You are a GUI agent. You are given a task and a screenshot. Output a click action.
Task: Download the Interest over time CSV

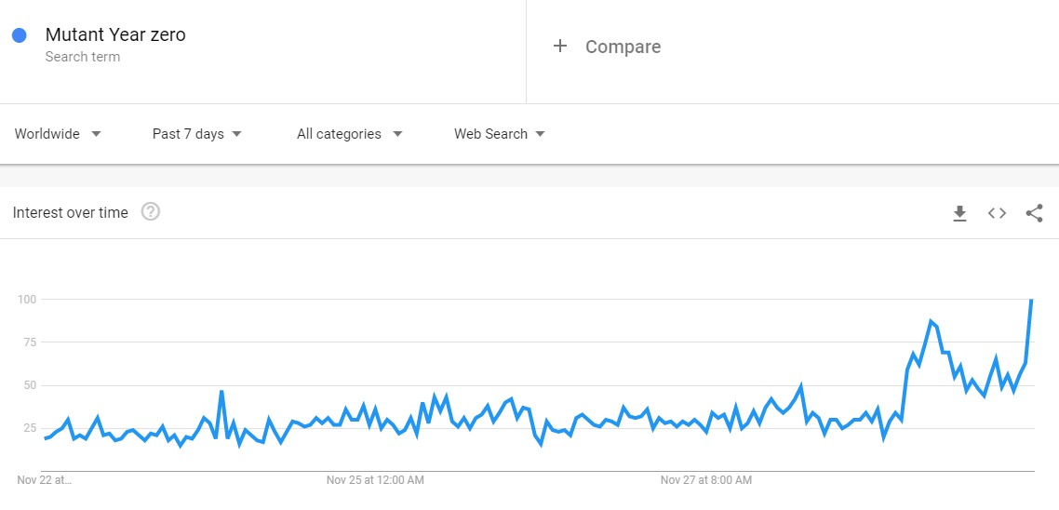click(959, 213)
